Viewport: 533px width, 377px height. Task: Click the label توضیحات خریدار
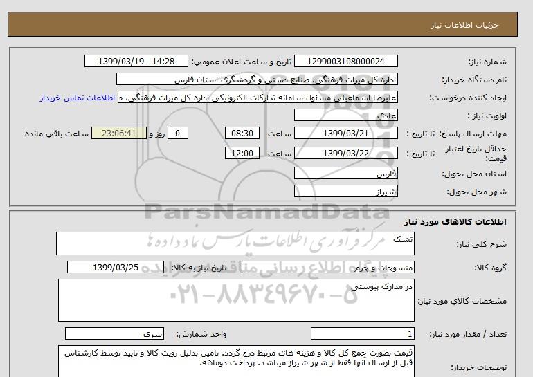pyautogui.click(x=479, y=367)
